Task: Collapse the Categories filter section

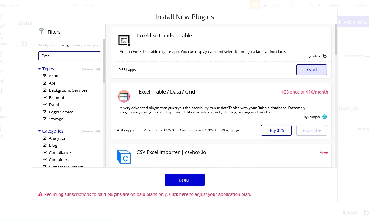Action: 40,131
